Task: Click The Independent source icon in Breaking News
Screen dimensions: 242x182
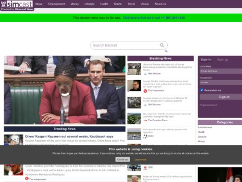Action: [145, 91]
